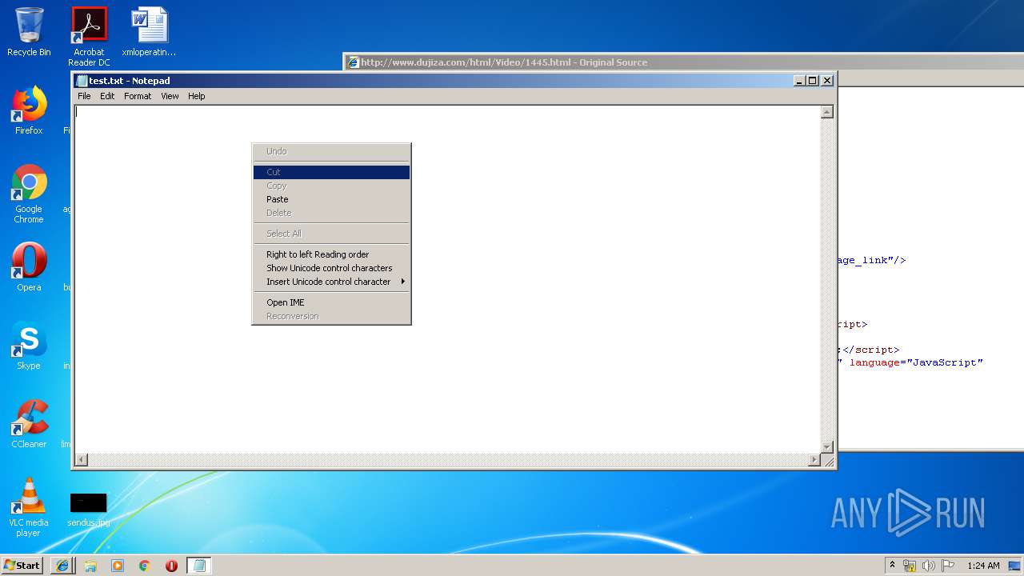The height and width of the screenshot is (576, 1024).
Task: Click the Show desktop button
Action: tap(1014, 566)
